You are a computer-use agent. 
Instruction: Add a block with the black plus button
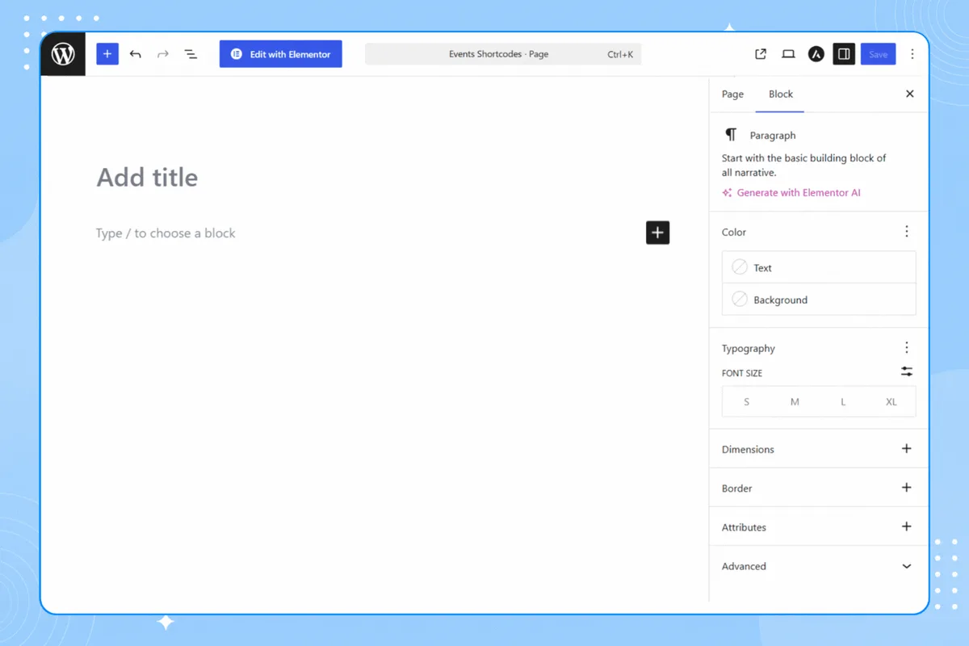pyautogui.click(x=658, y=233)
